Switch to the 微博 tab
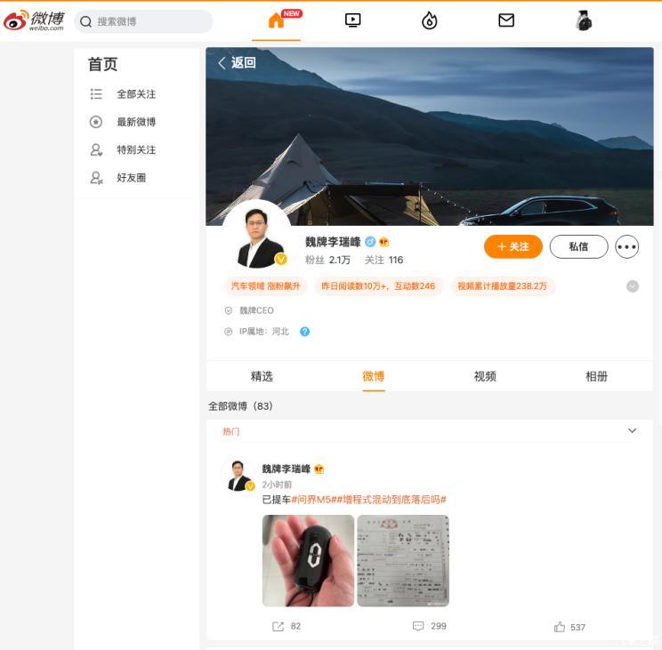662x650 pixels. click(x=374, y=376)
